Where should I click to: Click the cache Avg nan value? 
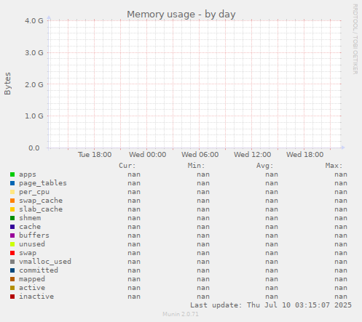[272, 227]
